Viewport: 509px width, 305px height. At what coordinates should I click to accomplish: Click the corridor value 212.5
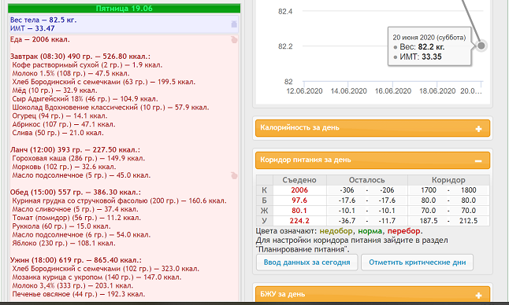click(x=469, y=221)
